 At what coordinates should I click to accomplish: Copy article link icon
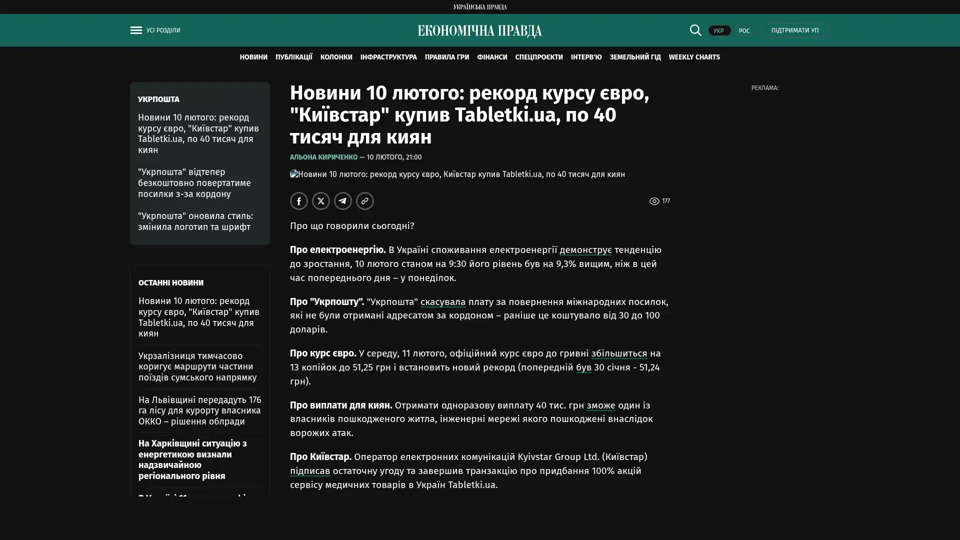pyautogui.click(x=364, y=201)
